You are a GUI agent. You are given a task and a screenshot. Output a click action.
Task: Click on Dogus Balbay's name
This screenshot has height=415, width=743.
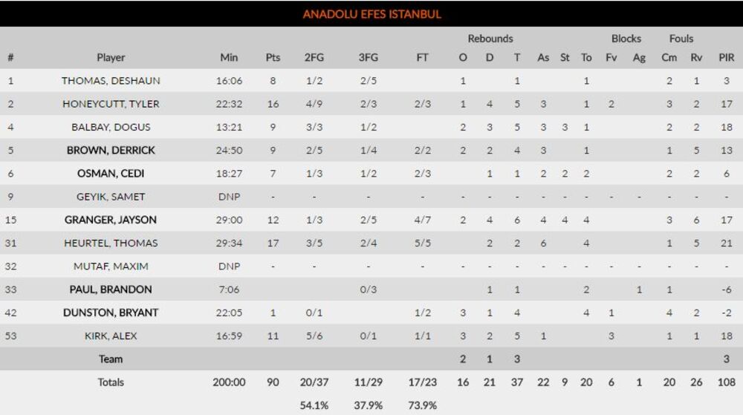point(111,127)
